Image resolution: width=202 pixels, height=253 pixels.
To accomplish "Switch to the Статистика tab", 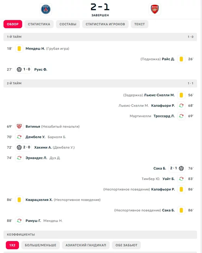I will (39, 24).
